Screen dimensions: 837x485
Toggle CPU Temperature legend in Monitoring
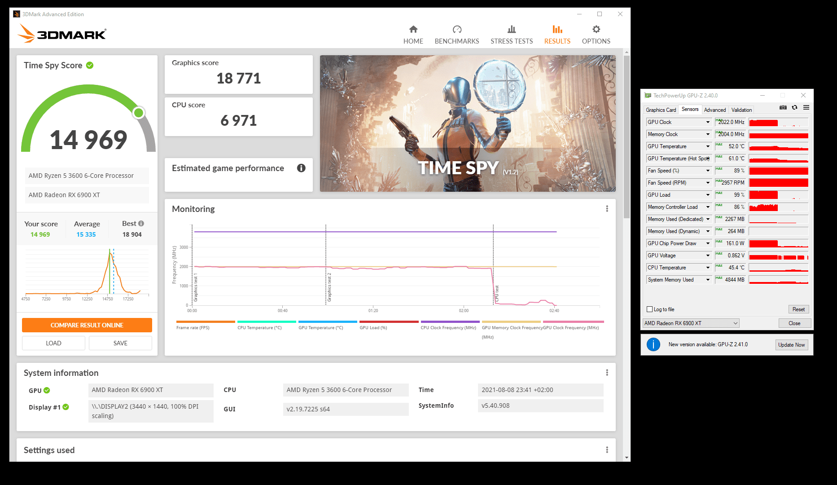pos(266,325)
